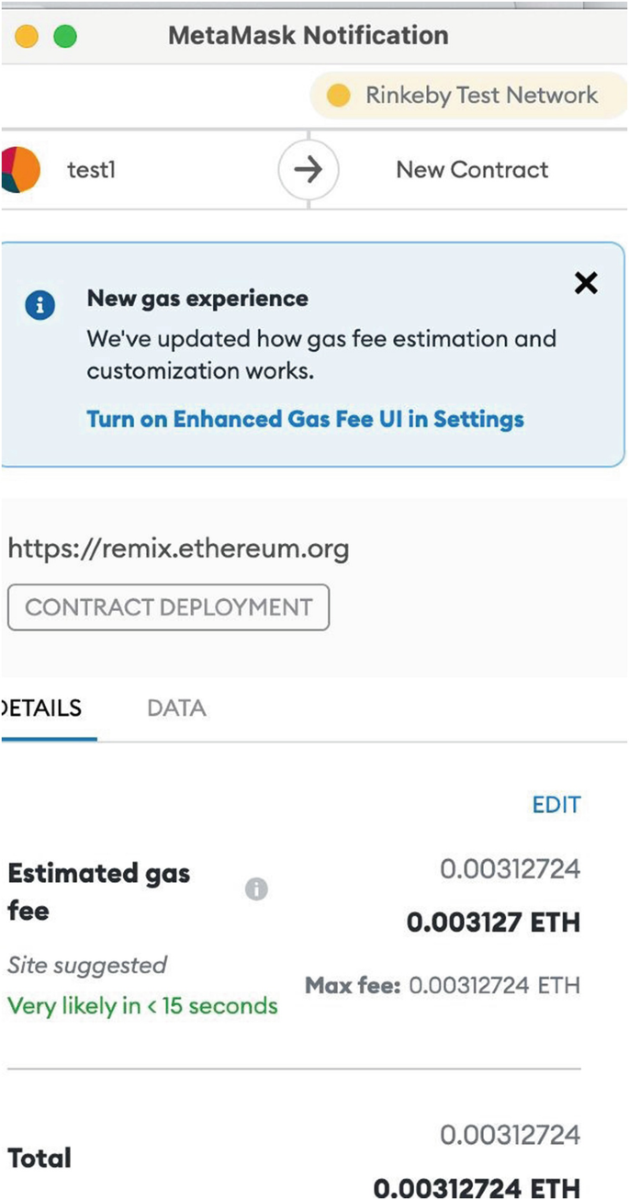Turn on Enhanced Gas Fee UI in Settings

click(305, 419)
